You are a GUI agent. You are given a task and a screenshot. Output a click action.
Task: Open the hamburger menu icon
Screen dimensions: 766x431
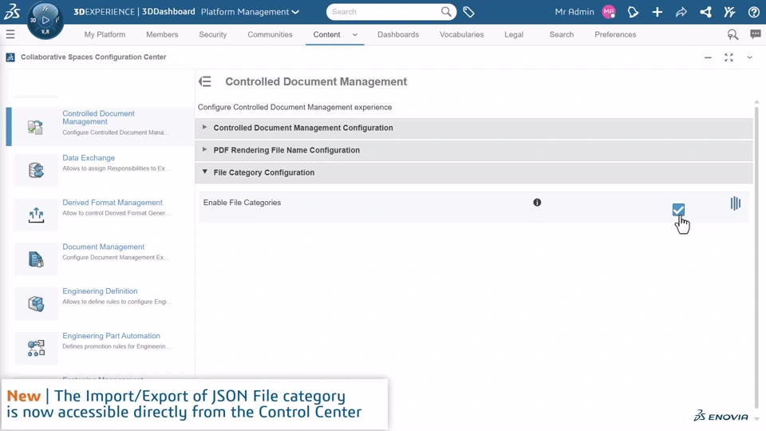pyautogui.click(x=10, y=34)
